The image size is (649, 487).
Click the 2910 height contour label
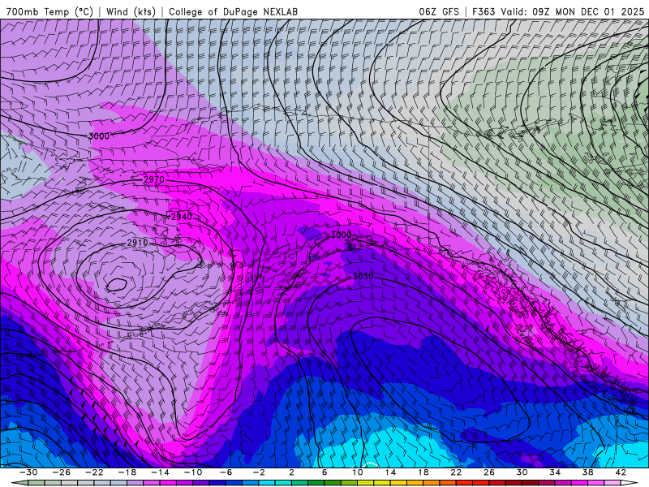click(x=137, y=243)
